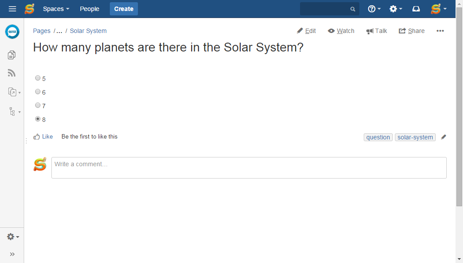Open the notifications inbox tray icon
This screenshot has width=463, height=263.
coord(416,9)
